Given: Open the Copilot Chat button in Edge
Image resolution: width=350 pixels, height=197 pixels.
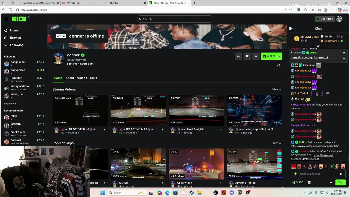Looking at the screenshot, I should pyautogui.click(x=343, y=10).
